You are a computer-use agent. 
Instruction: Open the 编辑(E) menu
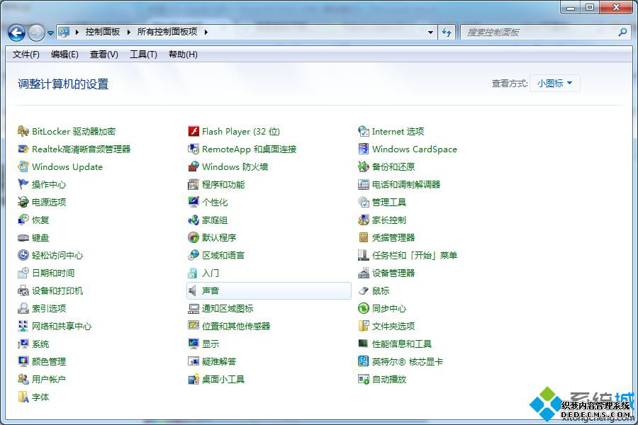coord(65,55)
